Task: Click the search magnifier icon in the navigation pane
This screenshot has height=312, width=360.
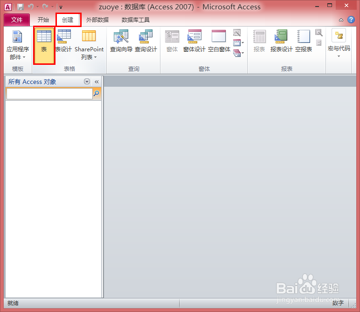Action: (97, 93)
